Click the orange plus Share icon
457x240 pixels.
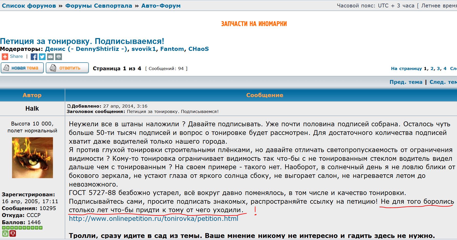point(5,57)
